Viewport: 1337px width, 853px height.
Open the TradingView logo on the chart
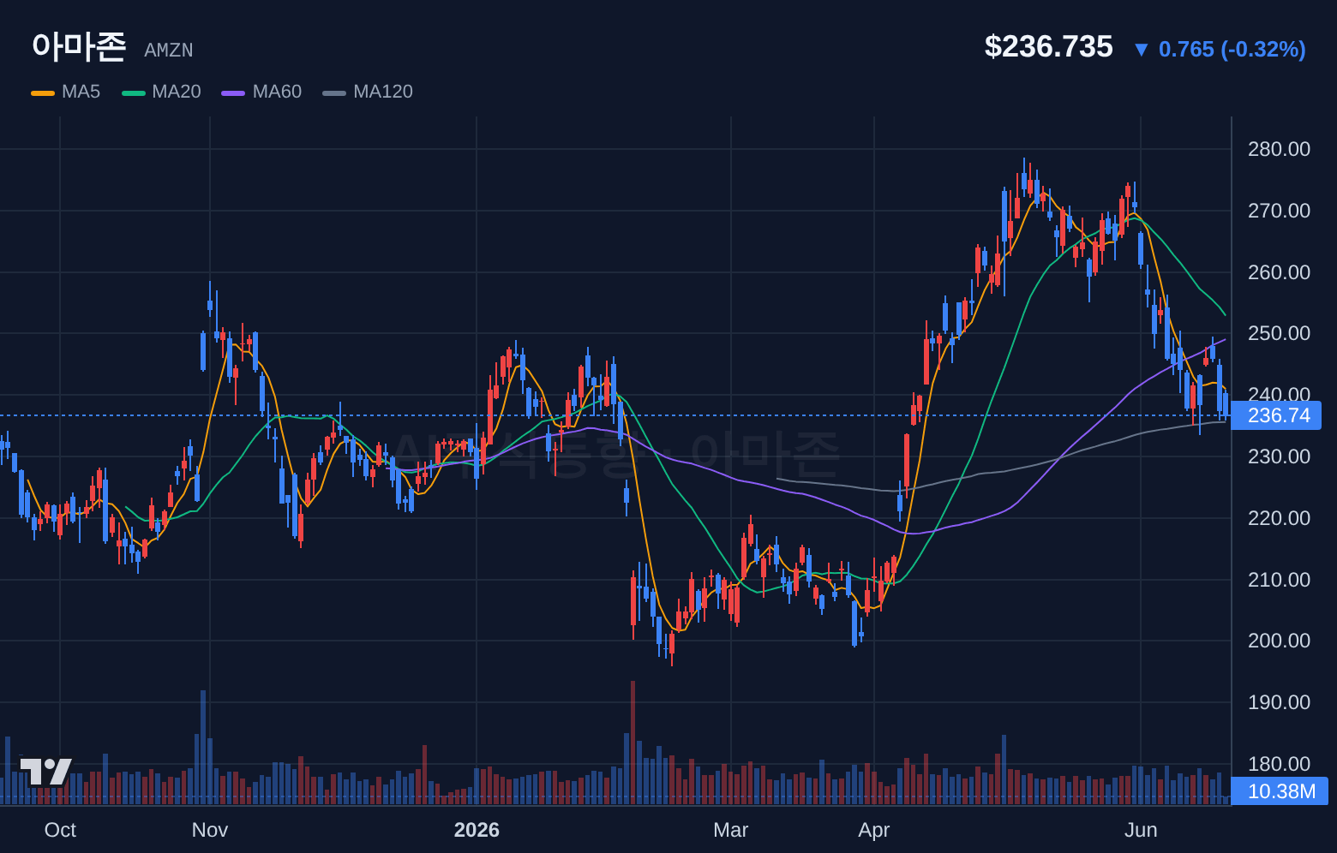pyautogui.click(x=45, y=772)
